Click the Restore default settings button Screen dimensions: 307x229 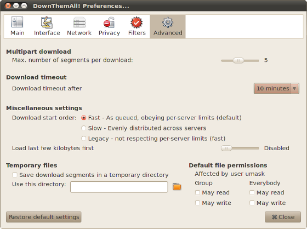click(x=44, y=217)
